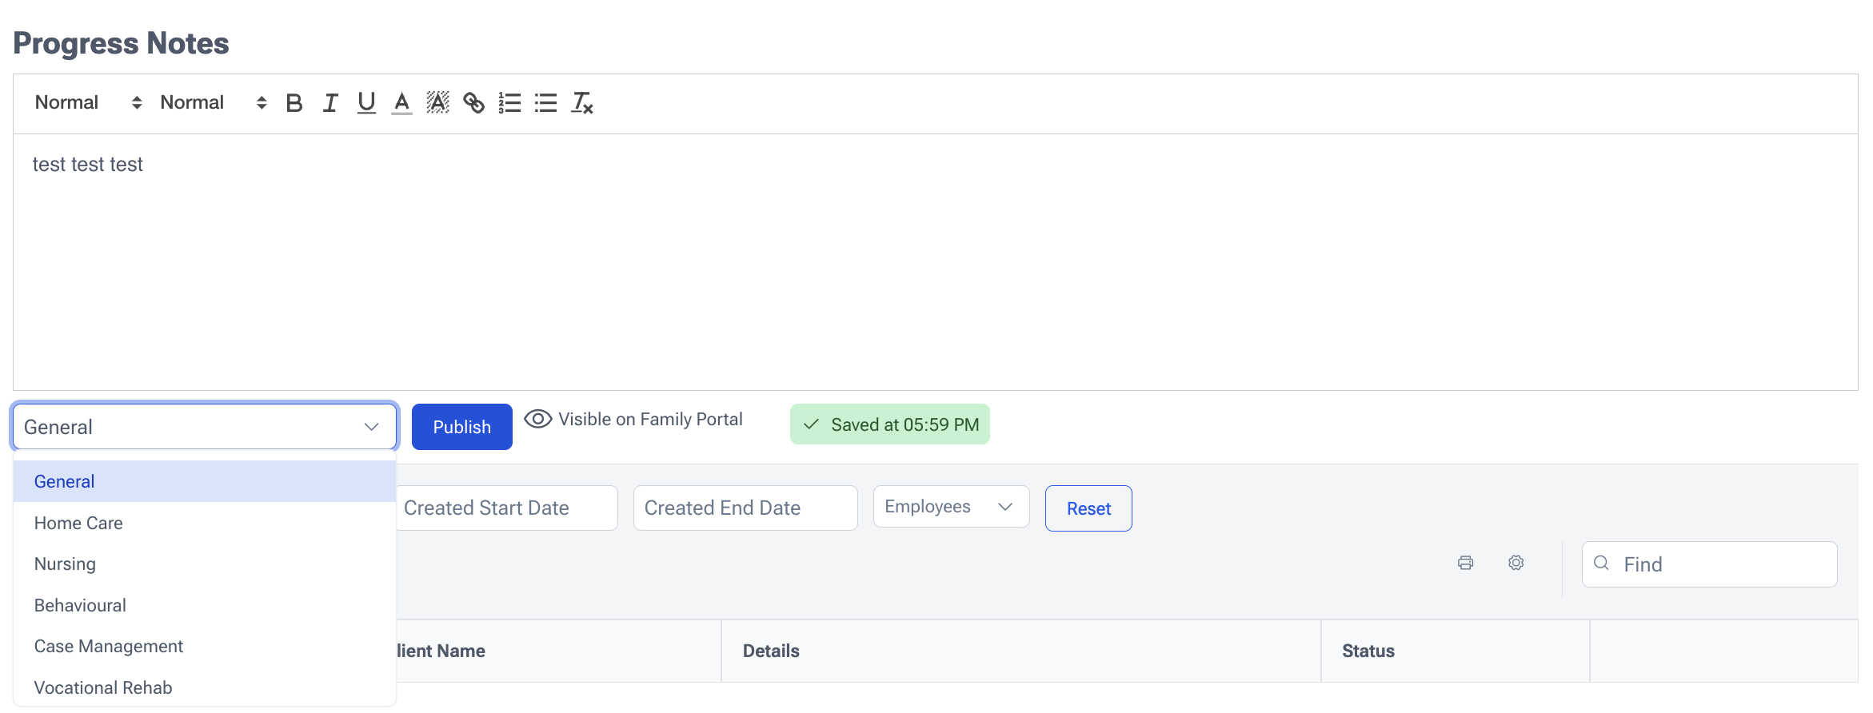Reset the table filters
Viewport: 1873px width, 713px height.
pos(1088,508)
